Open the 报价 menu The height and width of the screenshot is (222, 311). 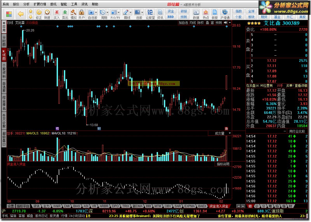(16, 4)
